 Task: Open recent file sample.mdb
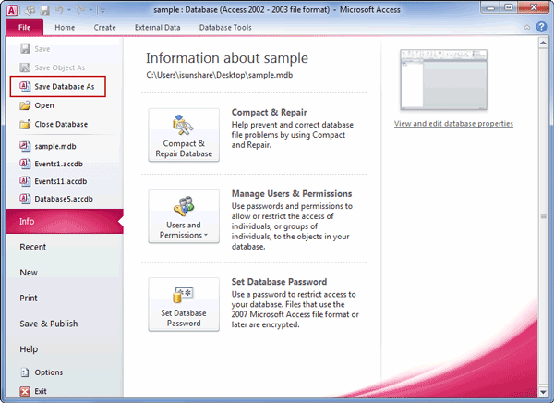55,146
